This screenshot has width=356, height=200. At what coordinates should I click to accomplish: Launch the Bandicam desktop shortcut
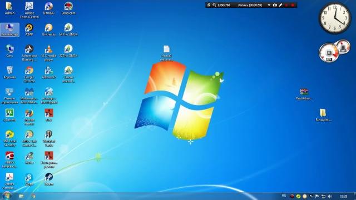pyautogui.click(x=68, y=8)
